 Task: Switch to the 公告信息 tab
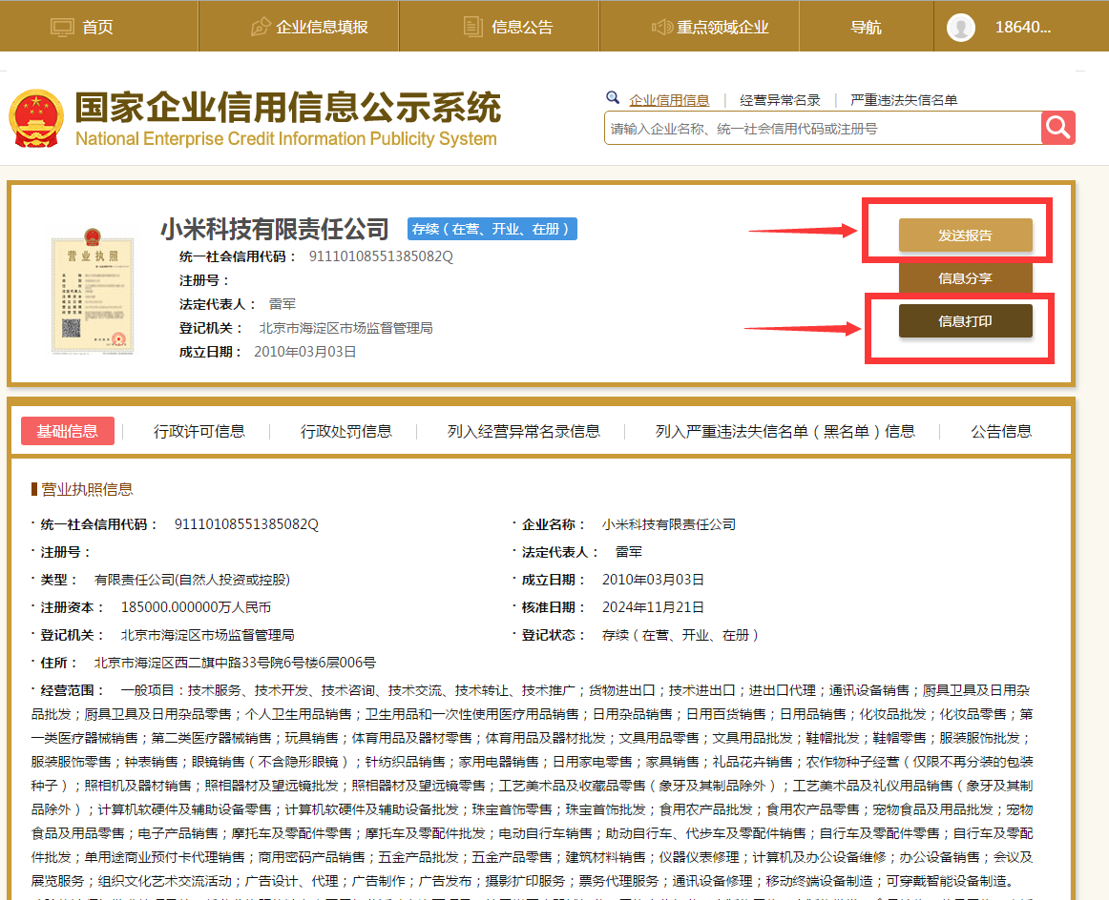[1001, 431]
